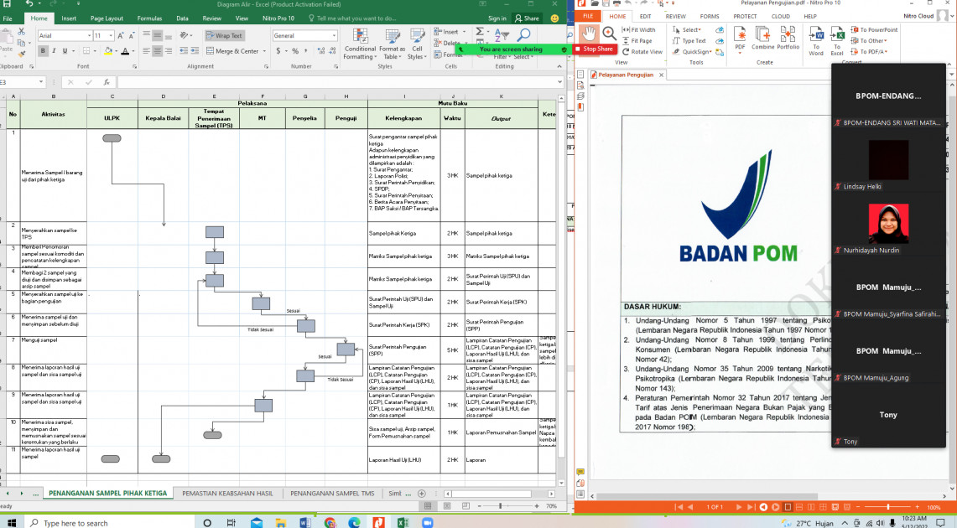Click the Stop Share button
Viewport: 957px width, 528px height.
[x=595, y=49]
